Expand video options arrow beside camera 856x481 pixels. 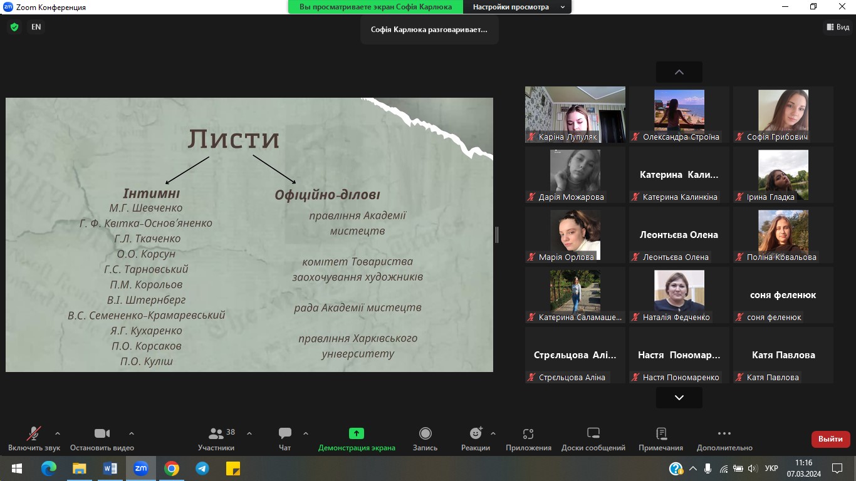tap(132, 433)
